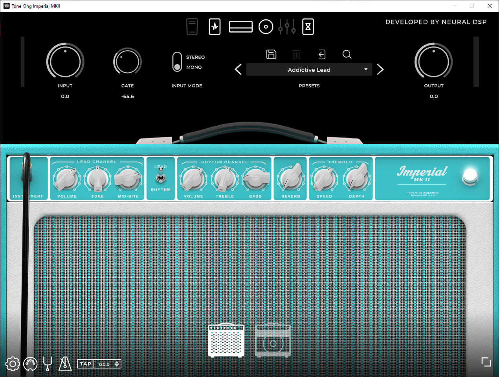Click the Mid-Bite knob
Viewport: 499px width, 377px height.
(x=128, y=179)
